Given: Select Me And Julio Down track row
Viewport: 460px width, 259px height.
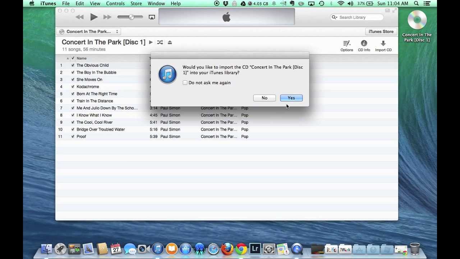Looking at the screenshot, I should pos(227,108).
